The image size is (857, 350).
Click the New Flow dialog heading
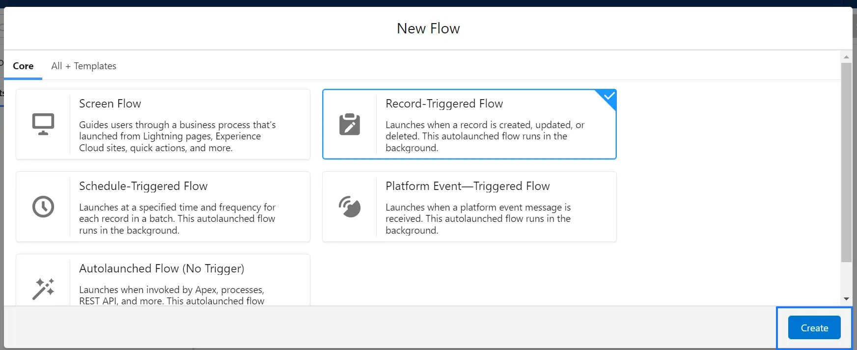pyautogui.click(x=428, y=28)
